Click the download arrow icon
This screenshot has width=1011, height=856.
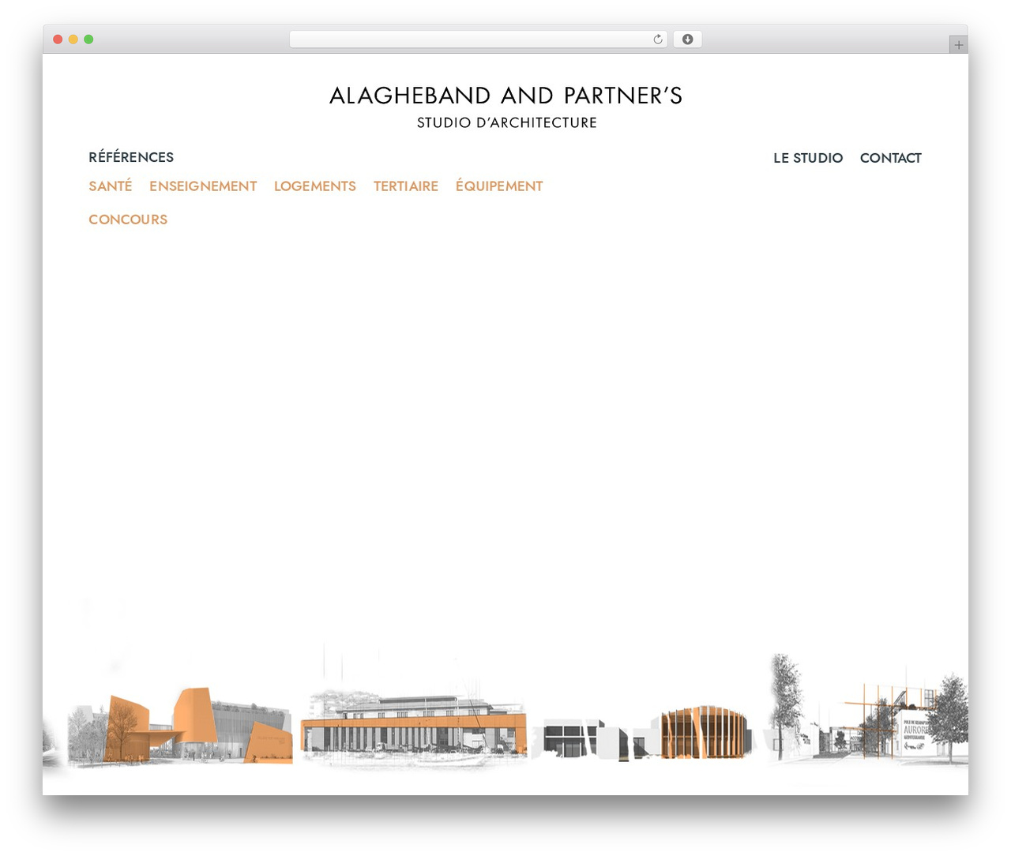coord(687,39)
